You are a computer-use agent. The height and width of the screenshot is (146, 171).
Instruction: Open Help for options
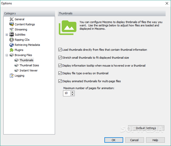(x=155, y=140)
